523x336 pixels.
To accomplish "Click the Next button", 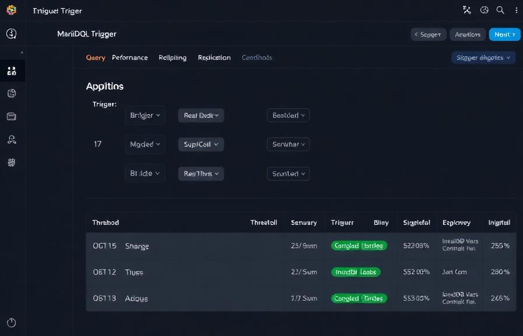I will coord(504,34).
